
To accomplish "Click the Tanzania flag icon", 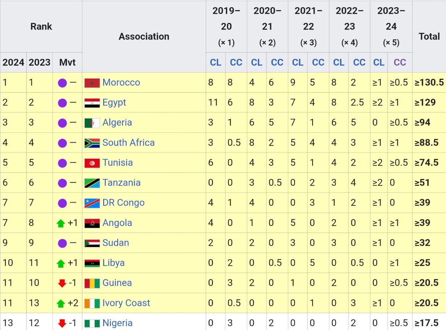I will (x=92, y=183).
